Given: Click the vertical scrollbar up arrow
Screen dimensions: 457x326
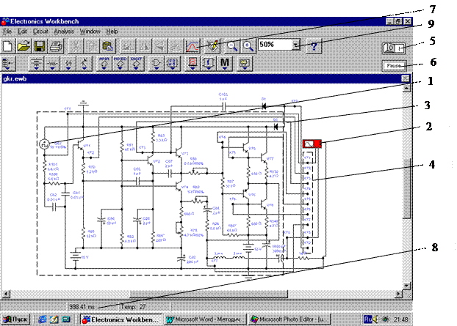Looking at the screenshot, I should (406, 89).
